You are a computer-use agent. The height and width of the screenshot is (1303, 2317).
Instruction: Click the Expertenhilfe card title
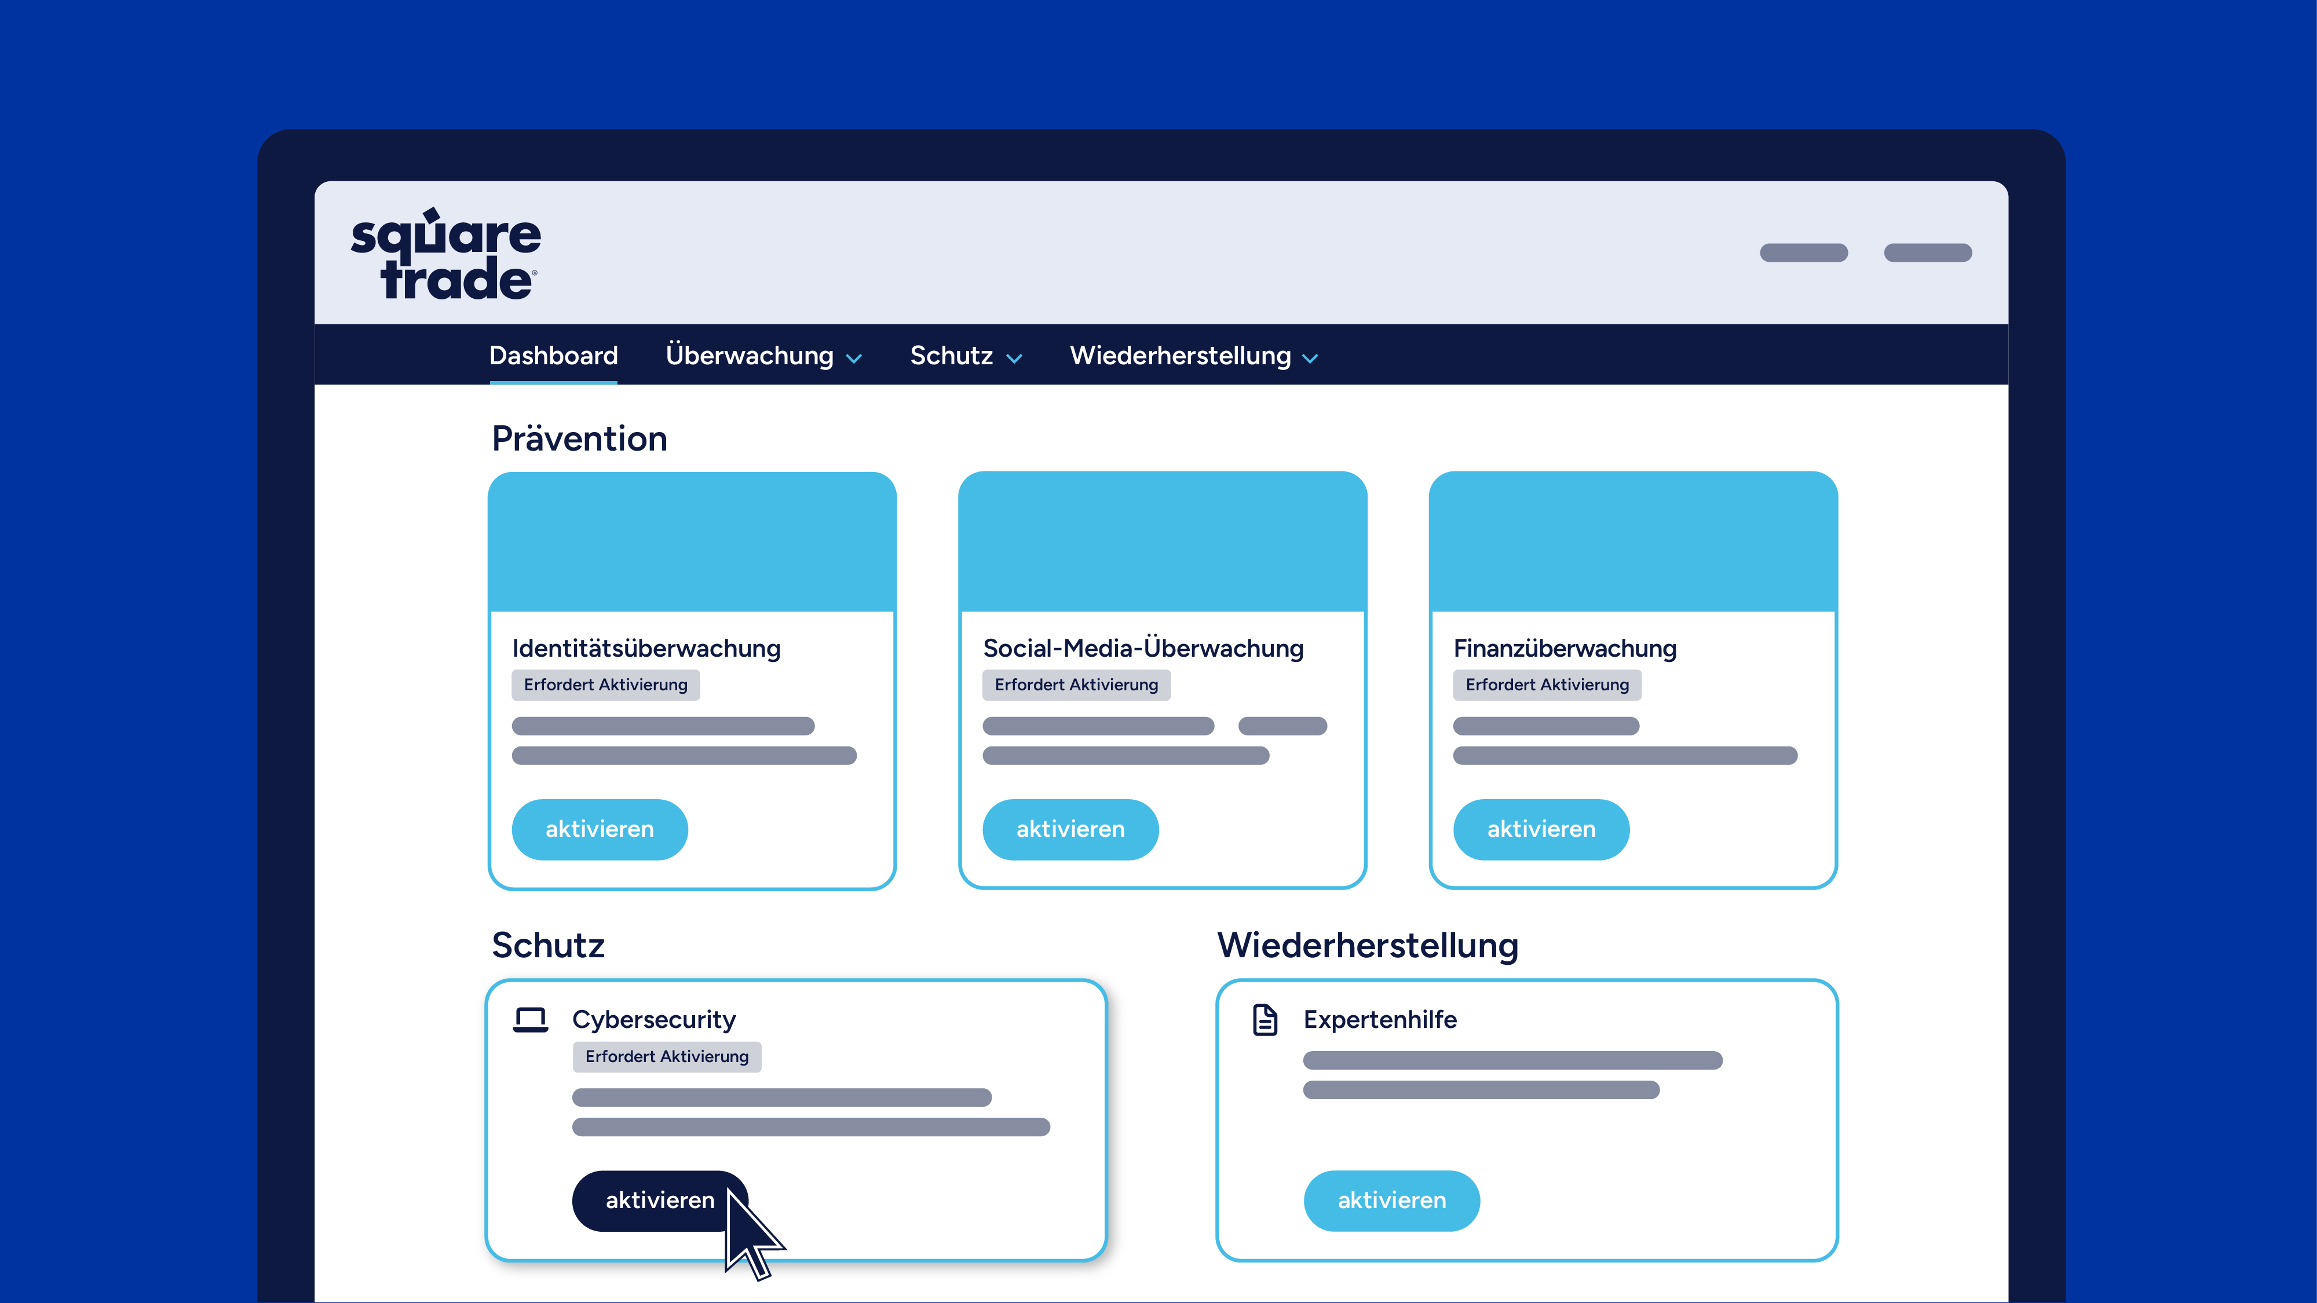point(1380,1020)
